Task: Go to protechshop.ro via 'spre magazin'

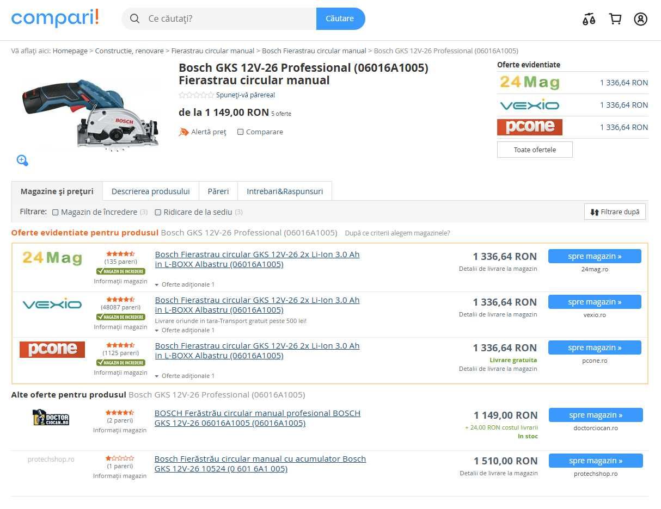Action: [x=596, y=461]
